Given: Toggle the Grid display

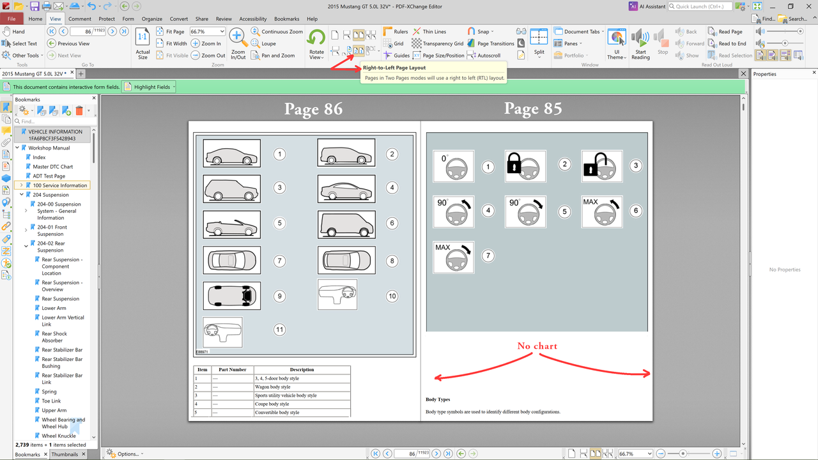Looking at the screenshot, I should pos(394,43).
